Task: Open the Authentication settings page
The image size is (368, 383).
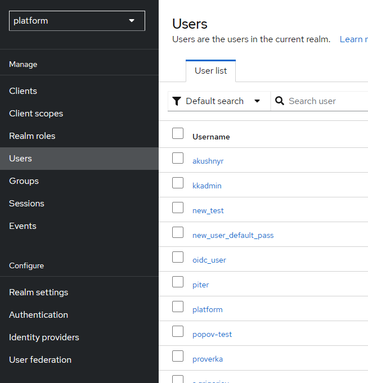Action: [38, 315]
